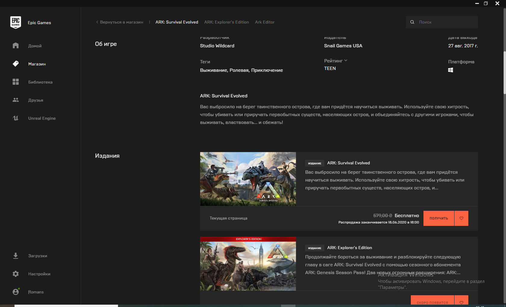Add ARK: Survival Evolved to wishlist
The height and width of the screenshot is (307, 506).
coord(461,218)
